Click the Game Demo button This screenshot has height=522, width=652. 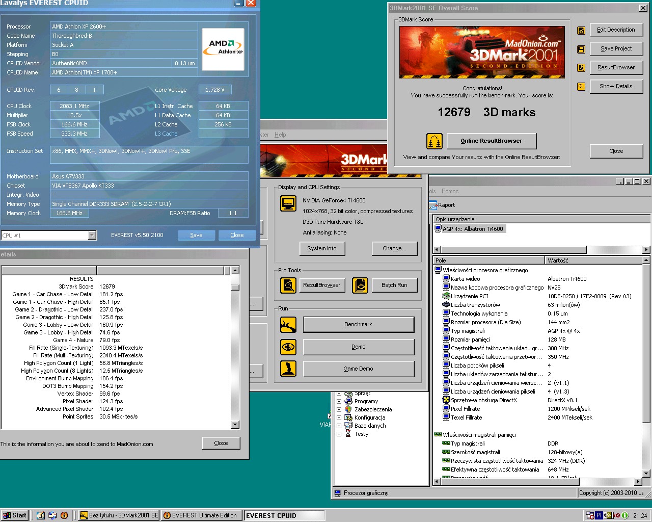point(358,369)
